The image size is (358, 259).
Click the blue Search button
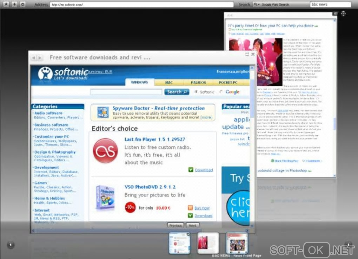tap(177, 92)
